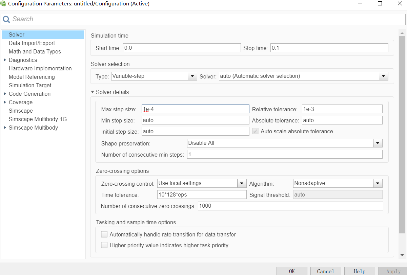Enable automatic rate transition handling checkbox

tap(104, 234)
